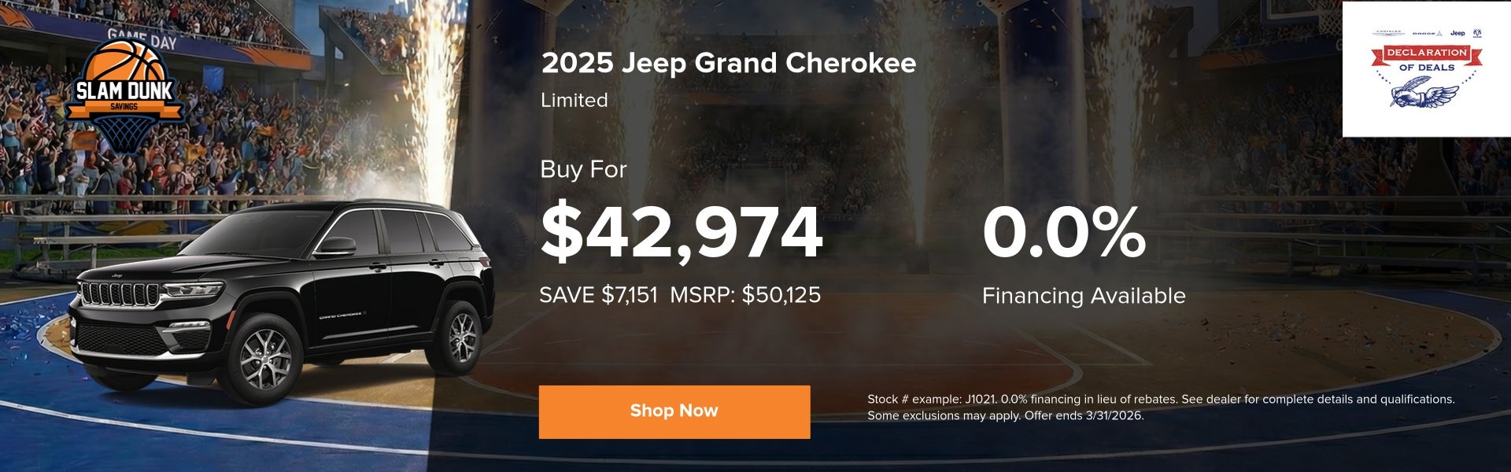1511x472 pixels.
Task: Click the stock number disclaimer text
Action: coord(1160,407)
